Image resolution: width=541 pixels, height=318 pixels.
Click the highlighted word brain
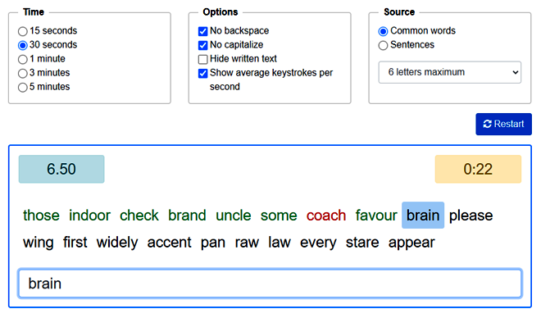(423, 216)
